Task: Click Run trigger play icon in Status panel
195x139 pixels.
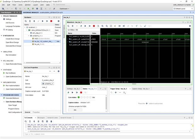Action: [72, 93]
